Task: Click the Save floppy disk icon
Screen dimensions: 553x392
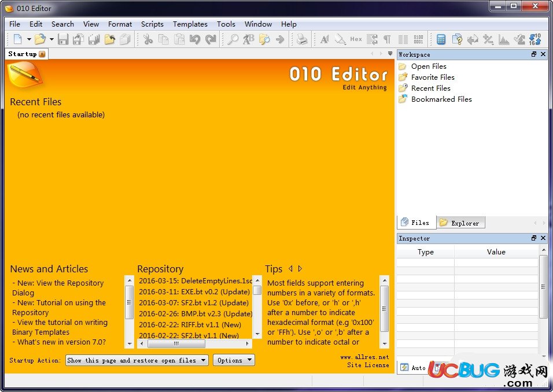Action: coord(63,39)
